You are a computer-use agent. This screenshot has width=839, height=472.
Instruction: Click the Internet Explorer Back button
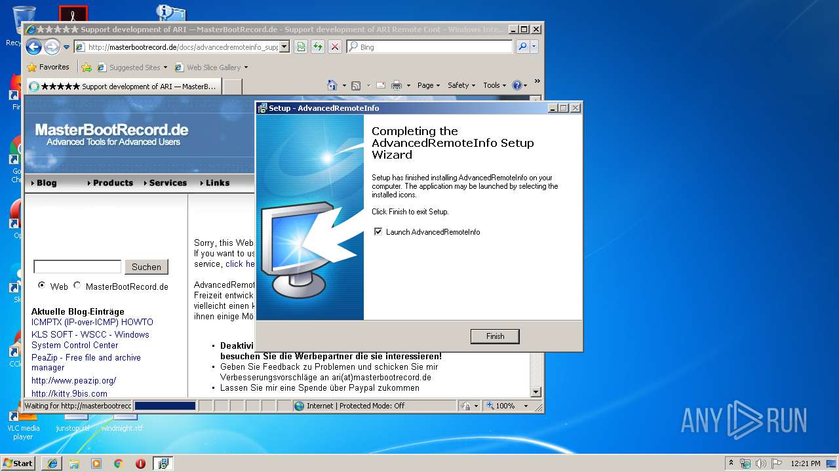(x=34, y=47)
